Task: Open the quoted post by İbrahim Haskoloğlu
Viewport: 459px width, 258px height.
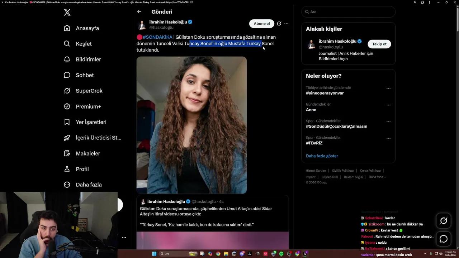Action: (x=212, y=223)
